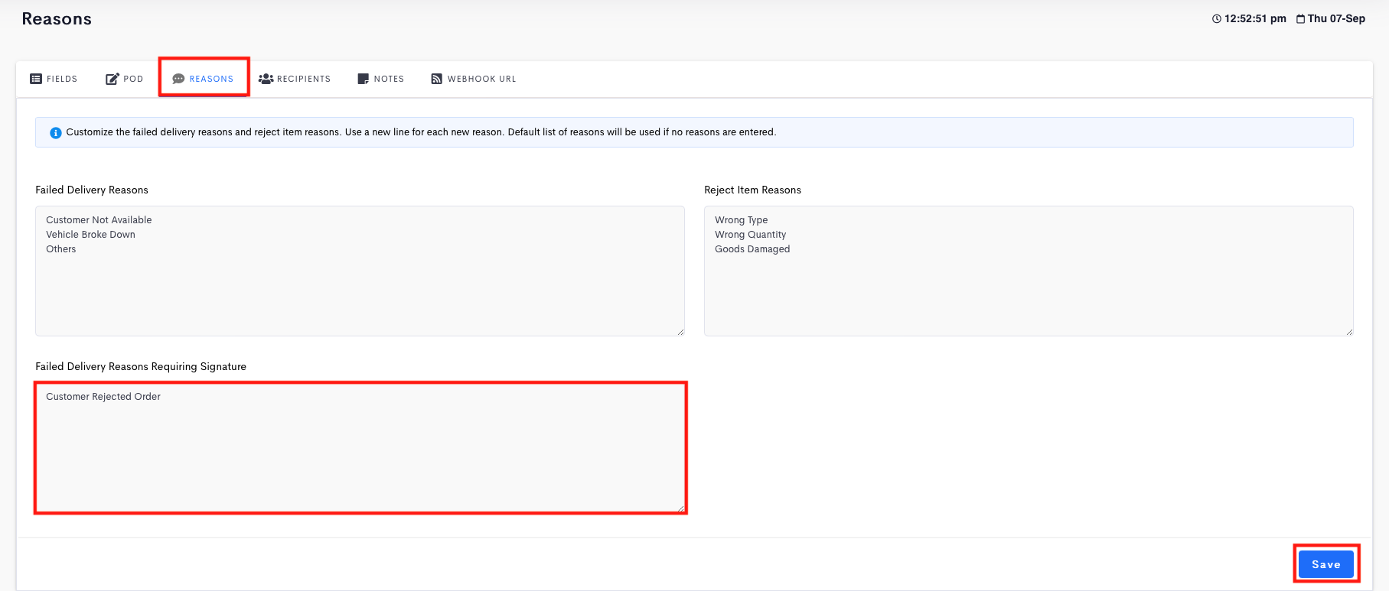Click the 'Customer Rejected Order' line
Screen dimensions: 1389x591
pyautogui.click(x=103, y=397)
